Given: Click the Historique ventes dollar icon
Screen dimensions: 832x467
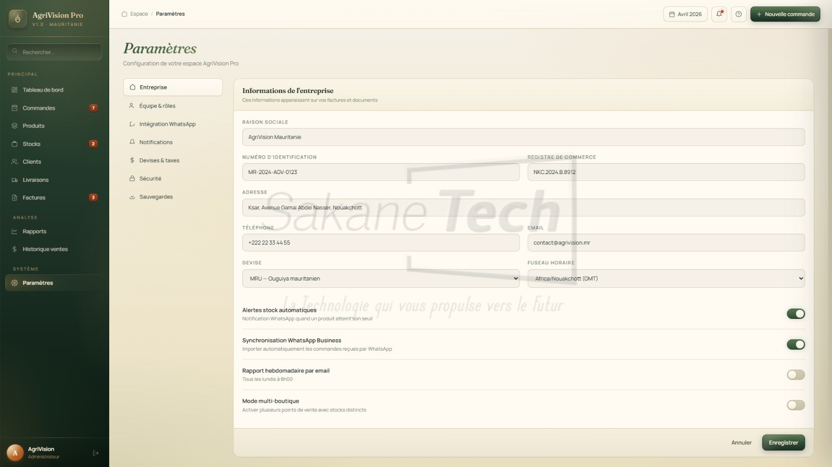Looking at the screenshot, I should click(15, 249).
